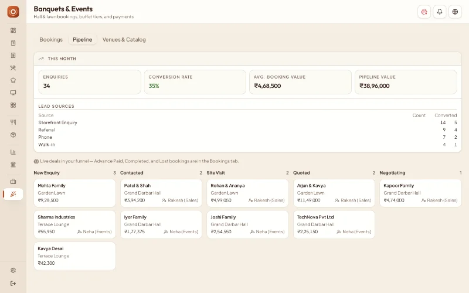This screenshot has height=293, width=469.
Task: Click the Site Visit column heading
Action: click(216, 173)
